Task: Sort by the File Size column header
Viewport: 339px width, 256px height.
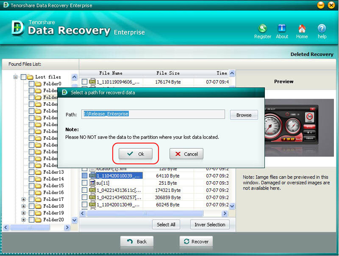Action: (x=168, y=73)
